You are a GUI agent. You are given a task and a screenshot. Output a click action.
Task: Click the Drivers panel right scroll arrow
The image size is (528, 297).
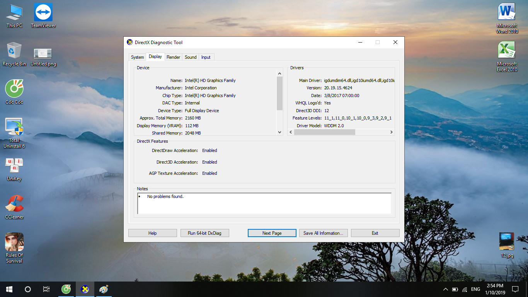click(x=391, y=132)
